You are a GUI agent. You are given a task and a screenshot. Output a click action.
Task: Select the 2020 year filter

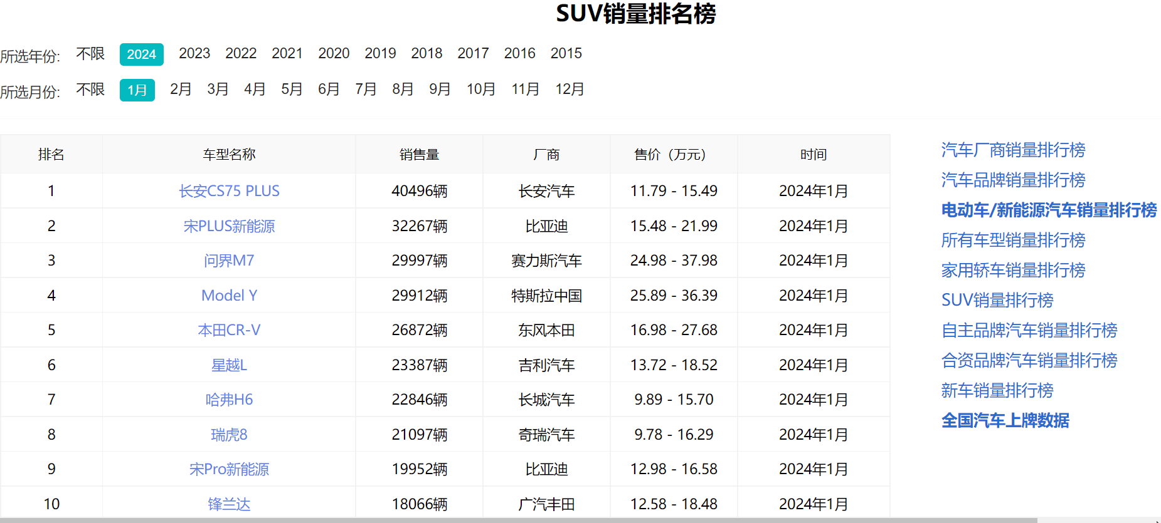(x=334, y=53)
